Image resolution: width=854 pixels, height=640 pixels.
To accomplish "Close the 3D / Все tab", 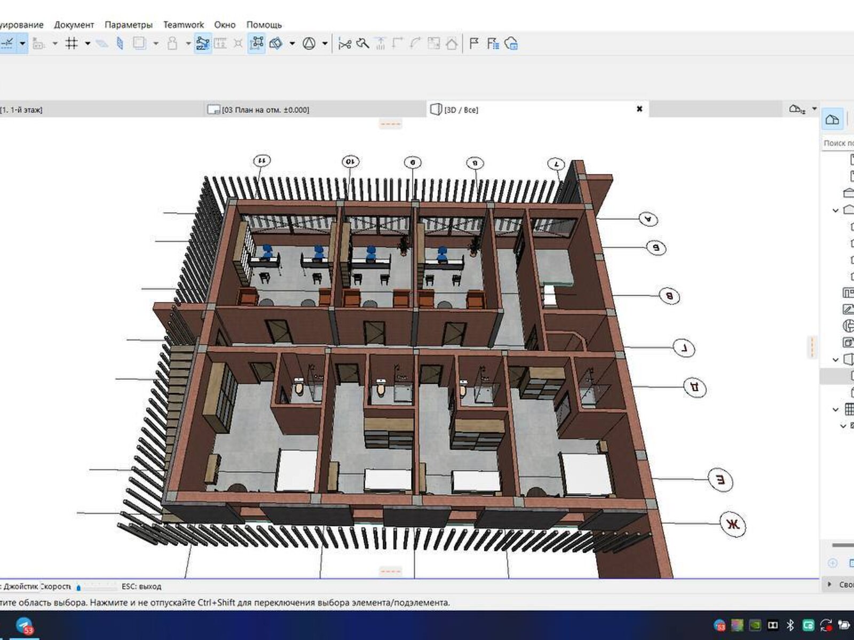I will point(639,109).
